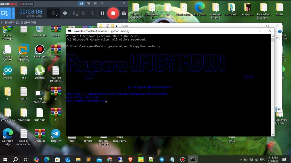The width and height of the screenshot is (291, 163).
Task: Open Bandicam's recording schedule clock icon
Action: tap(95, 4)
